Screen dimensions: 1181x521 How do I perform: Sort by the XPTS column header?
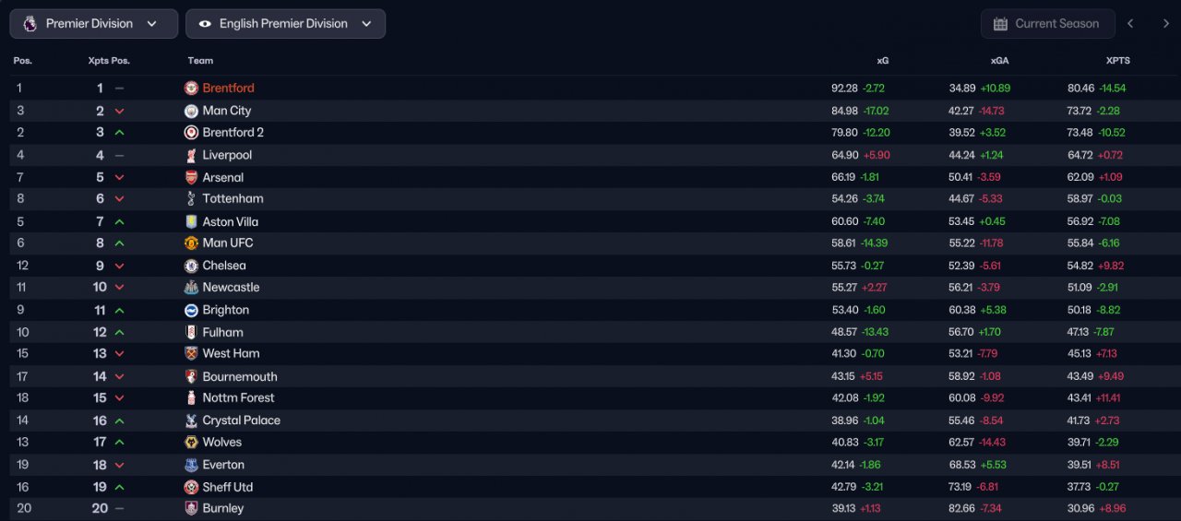point(1117,61)
